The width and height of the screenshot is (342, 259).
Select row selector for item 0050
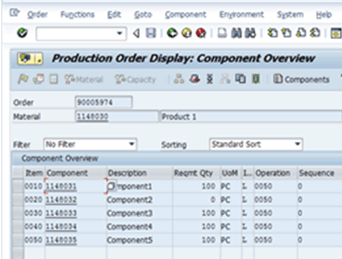[x=18, y=240]
